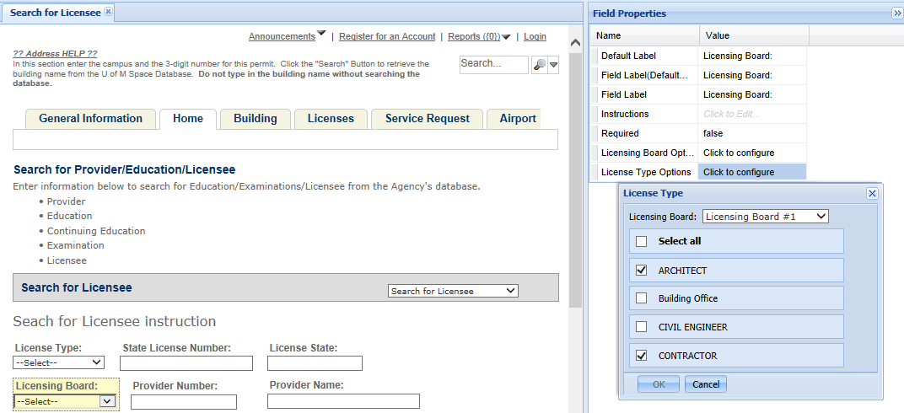Switch to the General Information tab

click(x=90, y=119)
